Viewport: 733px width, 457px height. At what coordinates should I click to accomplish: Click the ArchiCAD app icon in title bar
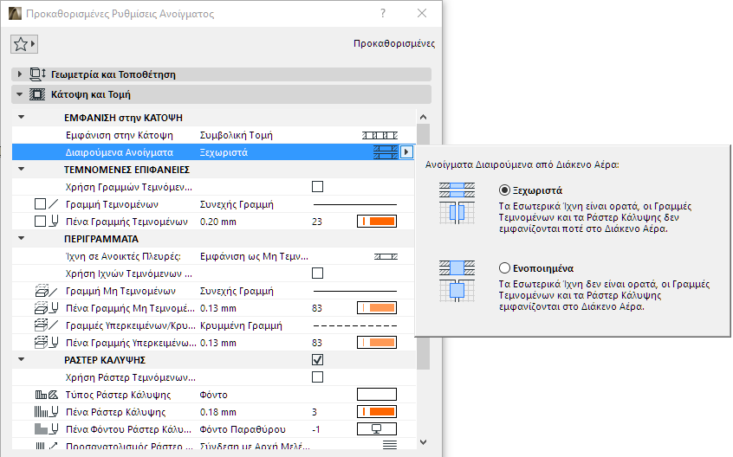click(15, 14)
